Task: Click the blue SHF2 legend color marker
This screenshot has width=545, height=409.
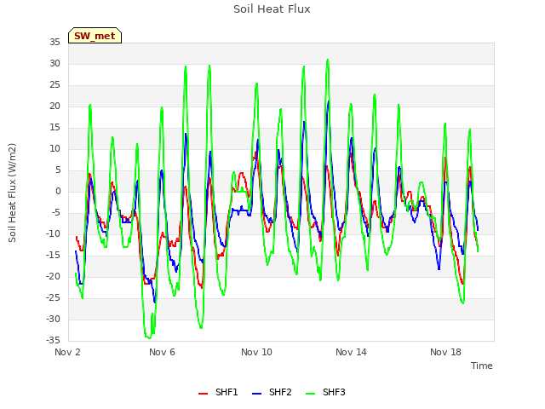Action: coord(256,394)
